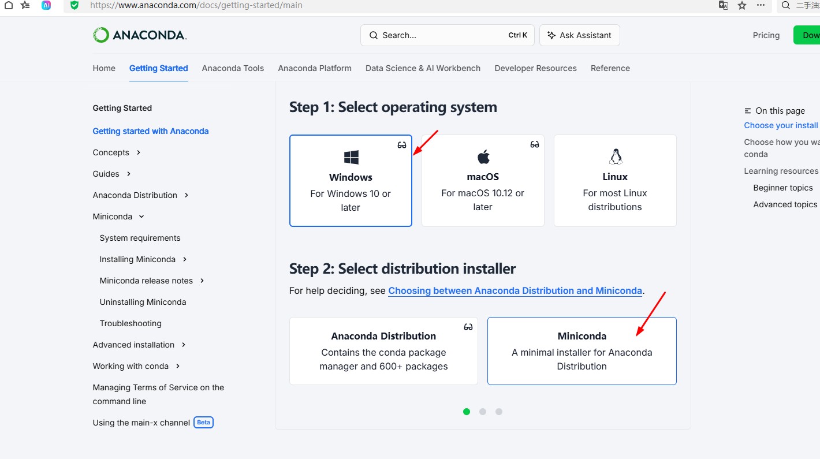Click the Step 1: Select operating system heading
The height and width of the screenshot is (459, 820).
point(393,107)
